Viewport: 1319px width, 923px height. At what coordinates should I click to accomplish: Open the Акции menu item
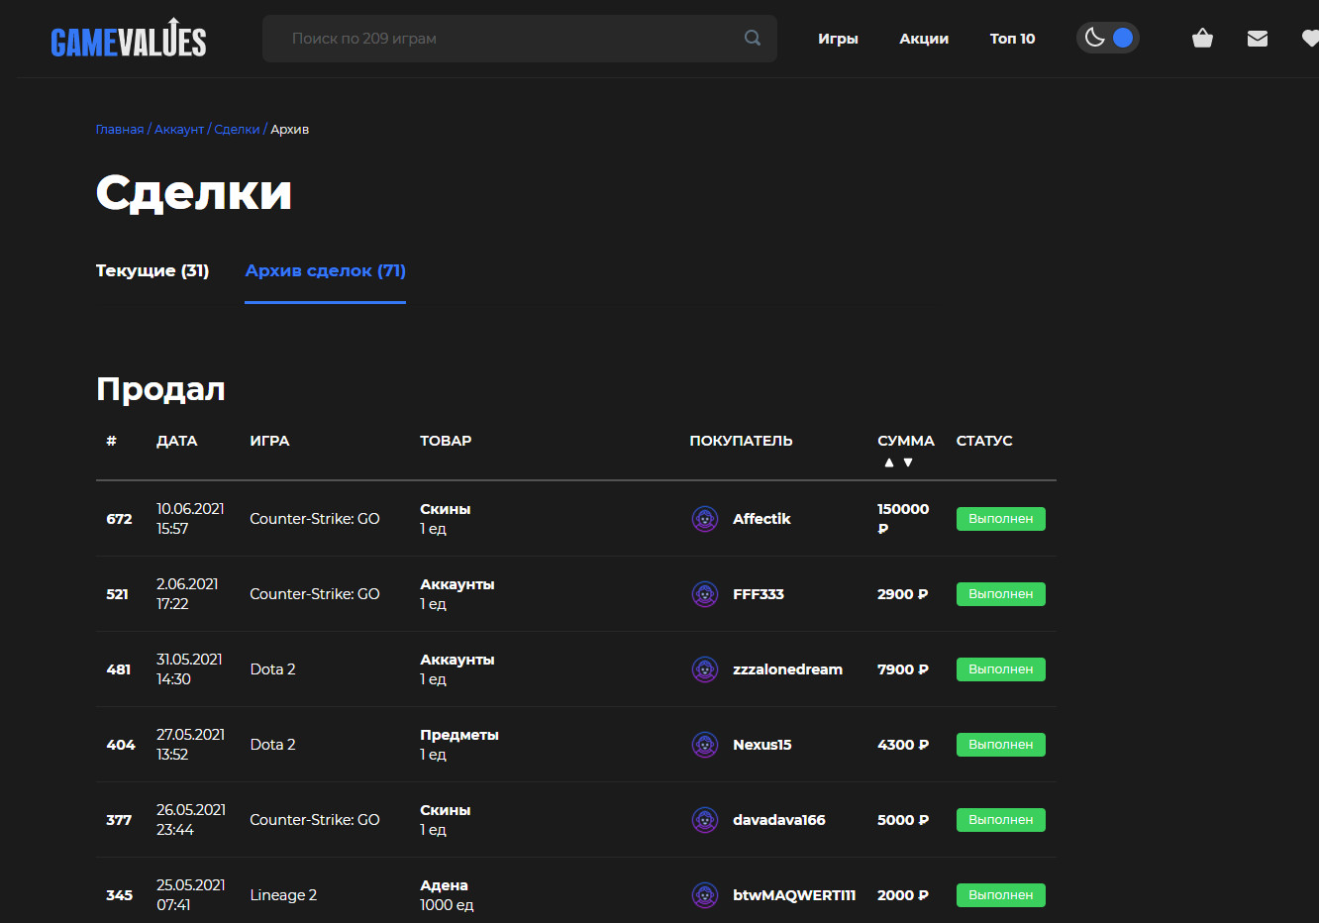pyautogui.click(x=924, y=39)
